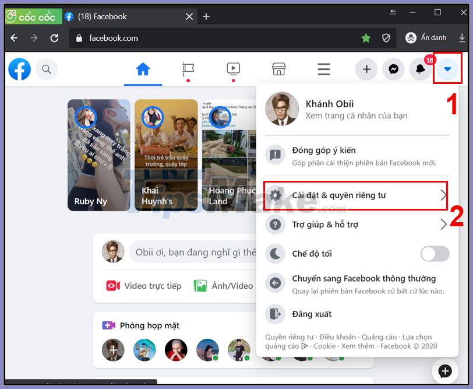Open the account menu dropdown arrow
Image resolution: width=473 pixels, height=389 pixels.
click(x=447, y=69)
